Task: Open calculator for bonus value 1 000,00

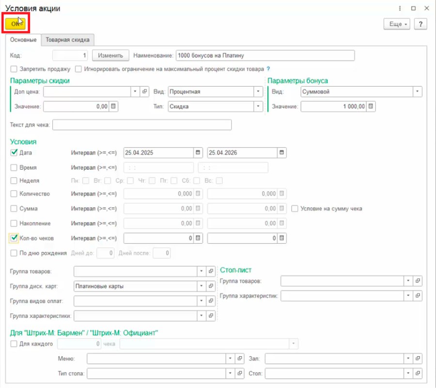Action: [x=371, y=106]
